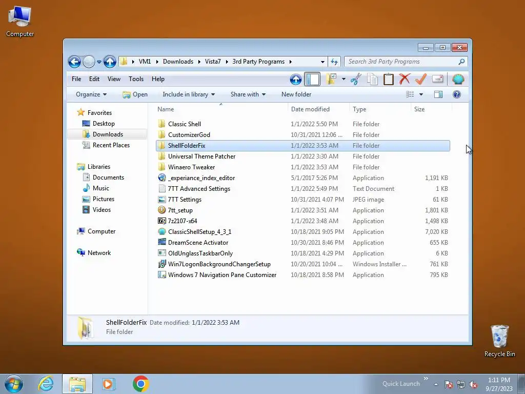Click the Copy pages icon

372,79
